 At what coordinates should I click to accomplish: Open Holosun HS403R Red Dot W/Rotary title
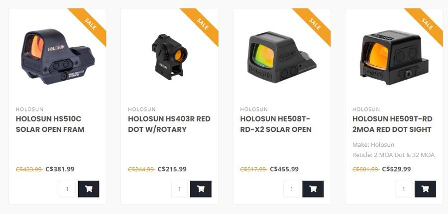[169, 124]
